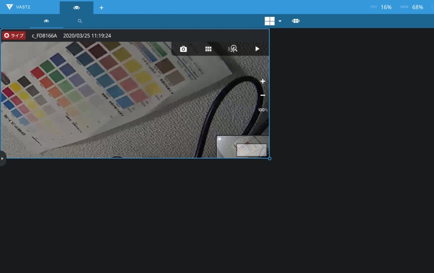
Task: Select the live view eye subtab
Action: tap(46, 21)
